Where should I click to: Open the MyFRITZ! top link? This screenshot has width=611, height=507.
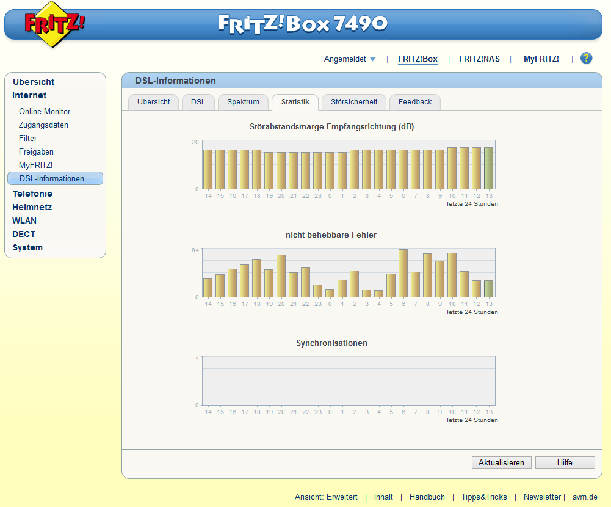coord(541,59)
